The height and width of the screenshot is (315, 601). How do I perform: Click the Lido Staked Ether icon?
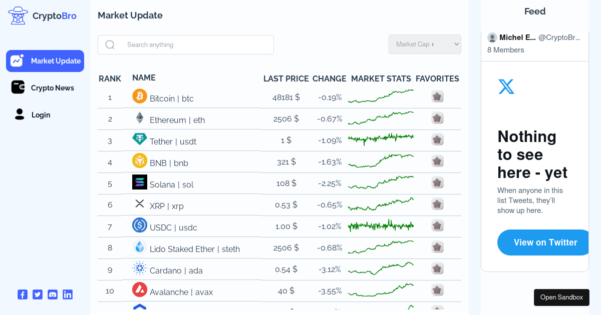coord(140,246)
